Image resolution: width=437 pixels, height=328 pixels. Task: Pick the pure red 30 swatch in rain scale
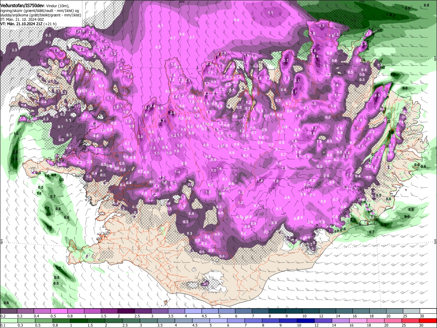428,321
